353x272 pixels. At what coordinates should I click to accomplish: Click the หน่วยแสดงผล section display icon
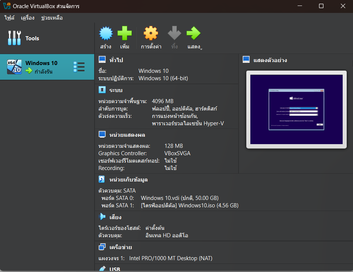coord(102,134)
